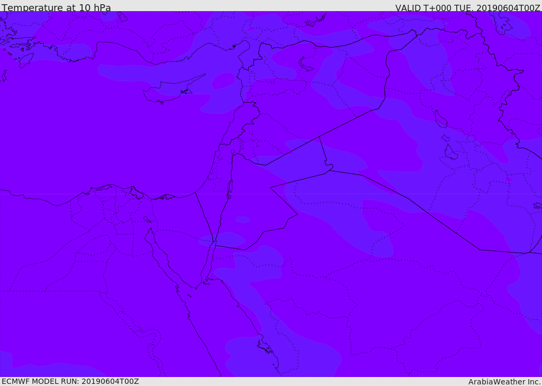The height and width of the screenshot is (386, 542).
Task: Click the Dead Sea outline
Action: click(x=230, y=189)
